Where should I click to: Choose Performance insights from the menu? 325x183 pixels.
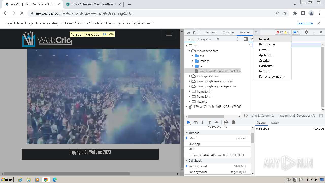click(272, 77)
